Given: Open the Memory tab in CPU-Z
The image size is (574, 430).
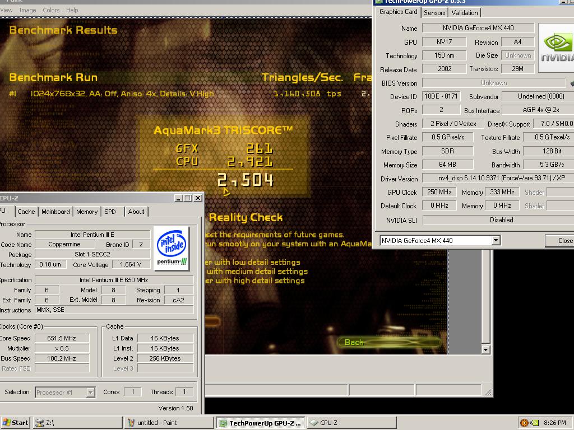Looking at the screenshot, I should pos(87,212).
